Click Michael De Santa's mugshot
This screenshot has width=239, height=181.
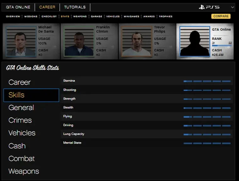[21, 41]
